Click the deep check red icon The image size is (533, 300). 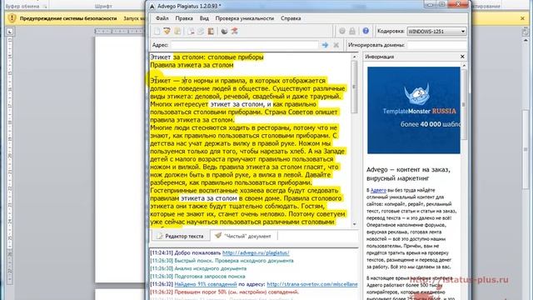pos(235,32)
